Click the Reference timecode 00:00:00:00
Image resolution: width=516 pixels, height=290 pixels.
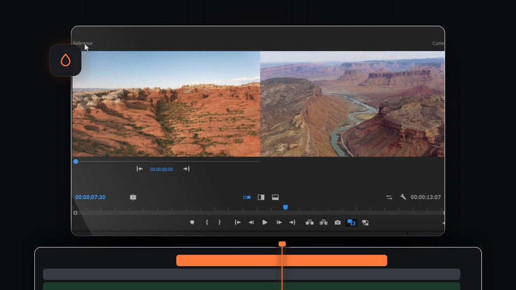pos(161,169)
